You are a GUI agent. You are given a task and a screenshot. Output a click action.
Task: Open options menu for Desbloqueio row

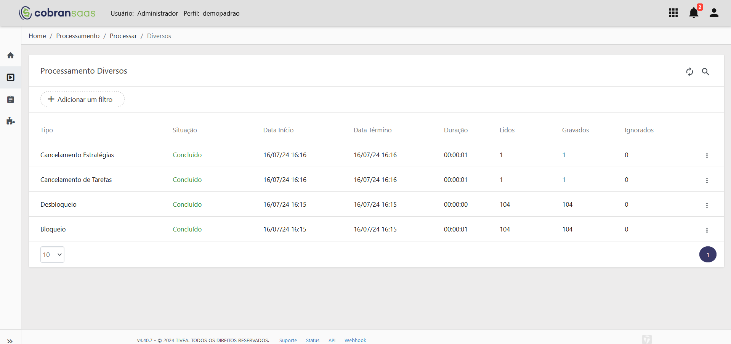tap(707, 205)
